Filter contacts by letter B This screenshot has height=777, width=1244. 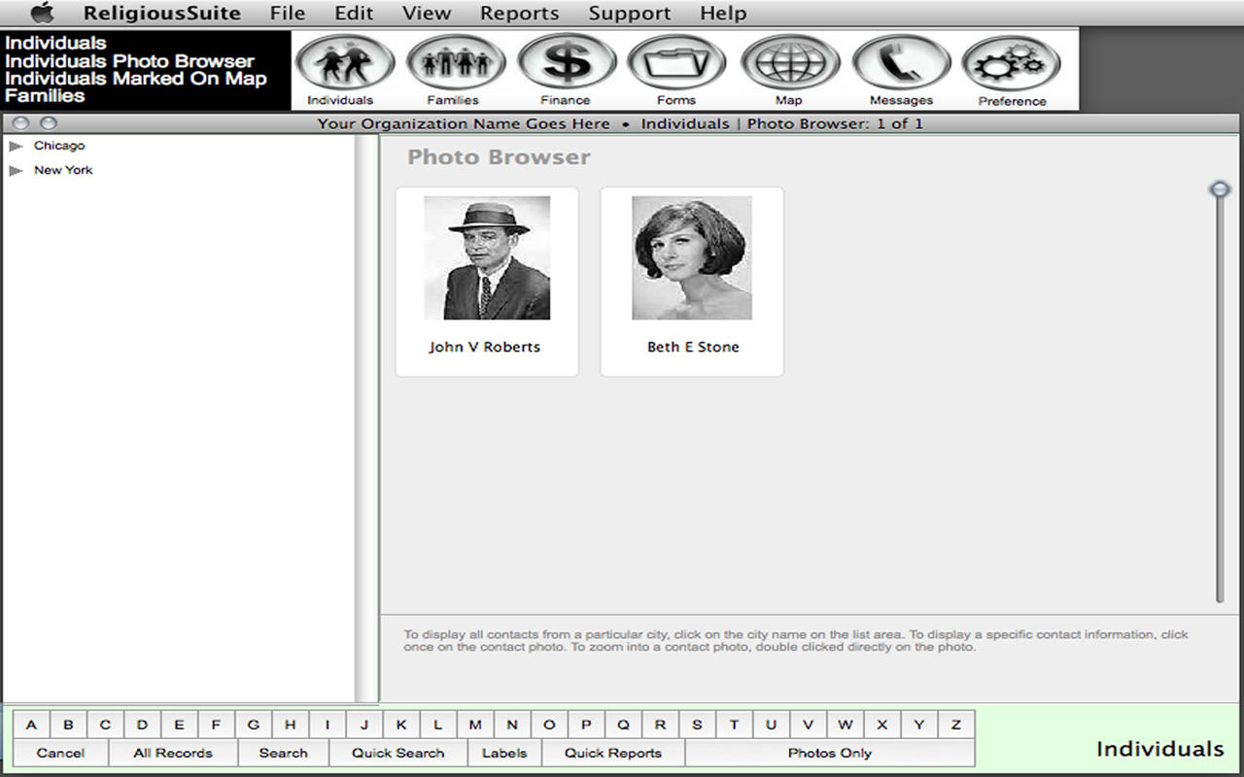(x=69, y=725)
